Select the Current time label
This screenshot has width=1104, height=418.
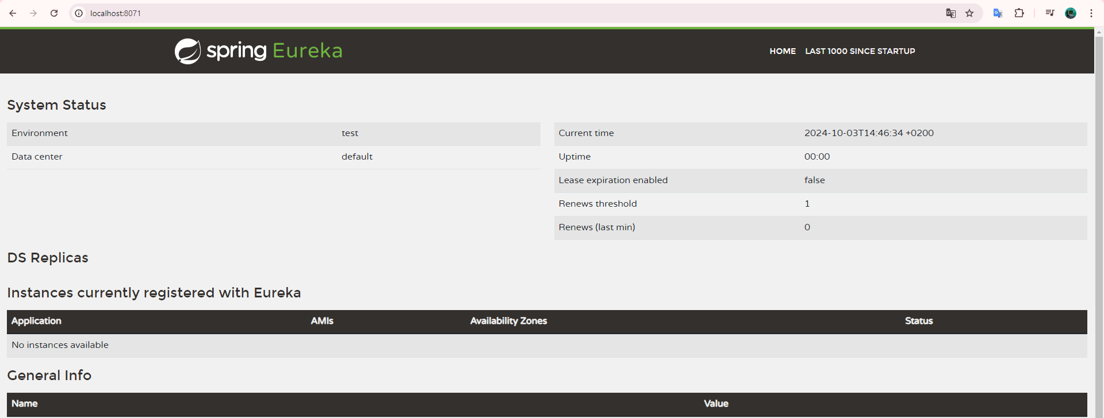click(586, 133)
